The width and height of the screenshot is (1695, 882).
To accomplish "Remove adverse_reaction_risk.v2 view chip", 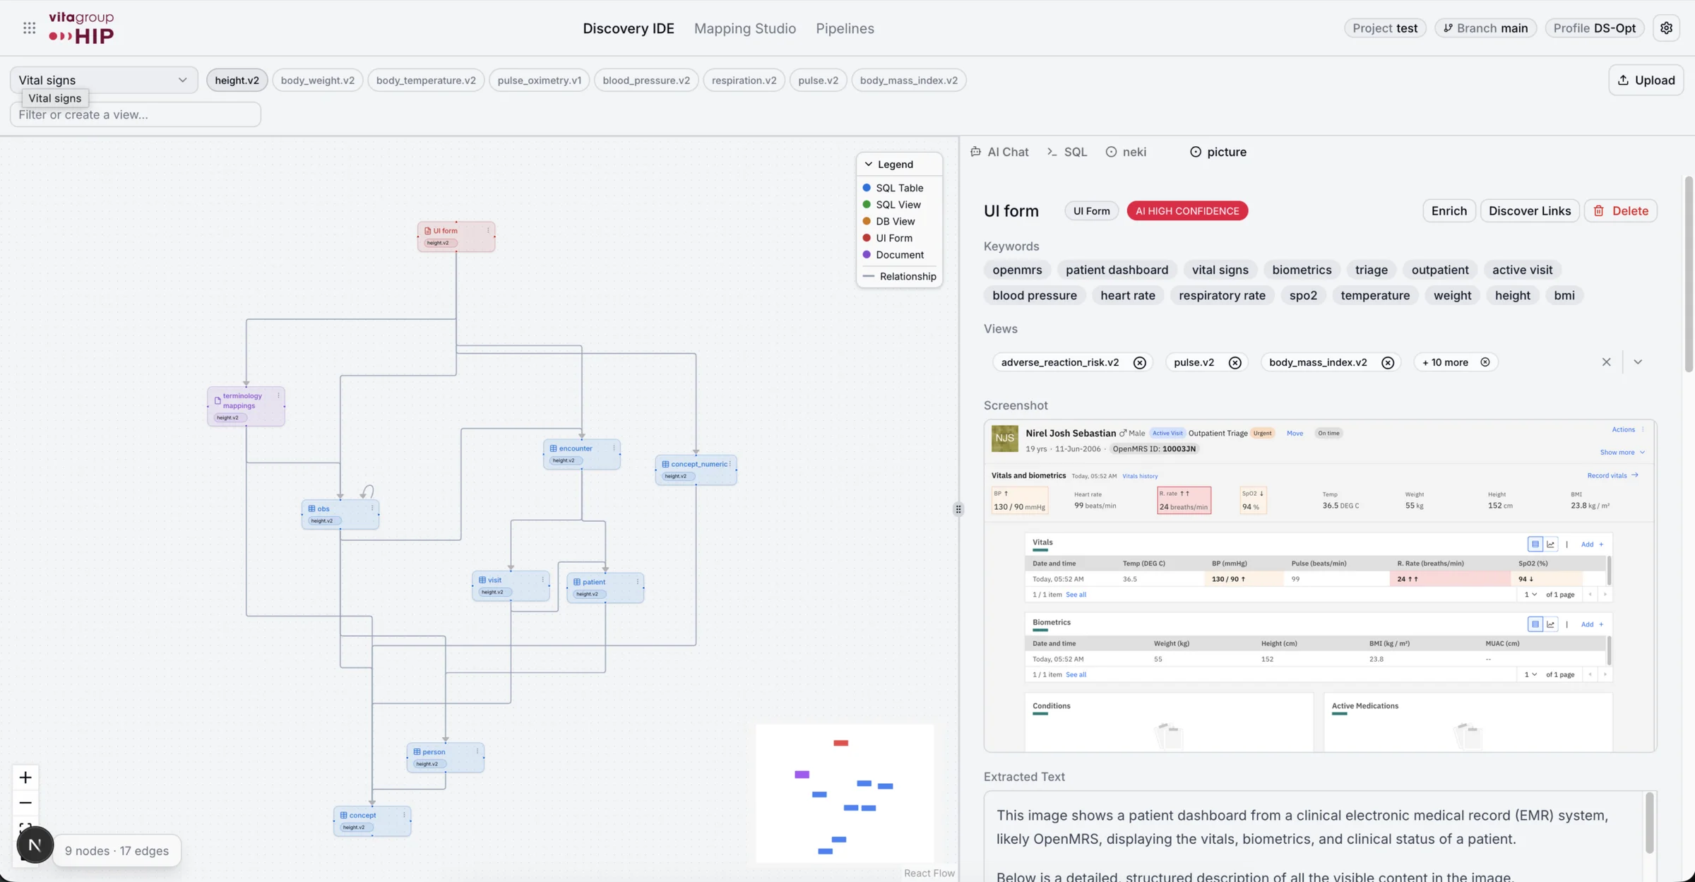I will click(x=1139, y=362).
